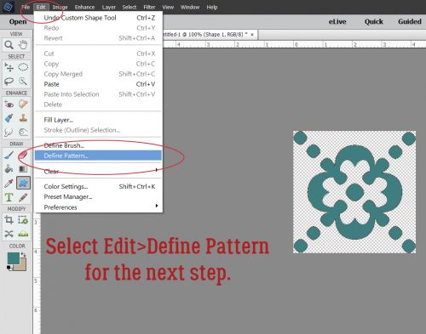
Task: Open the Preset Manager entry
Action: click(98, 196)
